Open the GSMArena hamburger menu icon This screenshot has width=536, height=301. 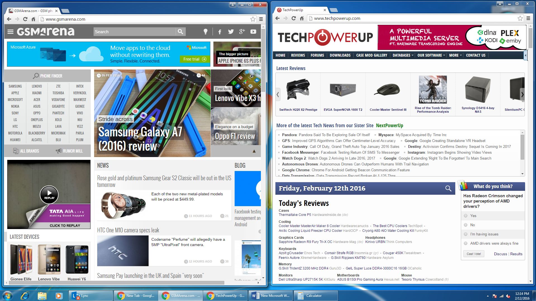pos(10,32)
